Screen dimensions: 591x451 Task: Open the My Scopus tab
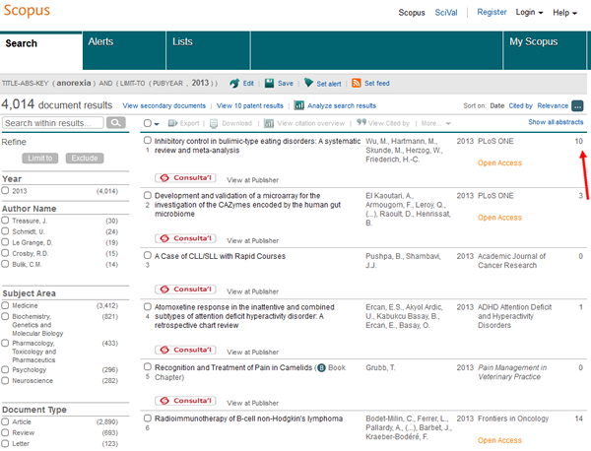[532, 42]
